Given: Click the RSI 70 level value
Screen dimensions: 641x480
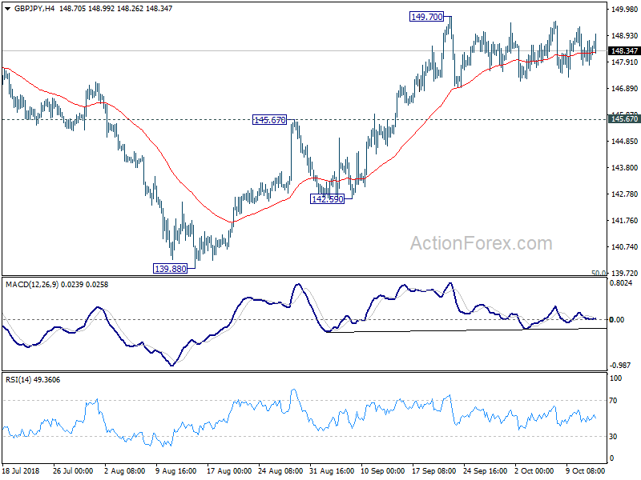Looking at the screenshot, I should click(x=613, y=401).
